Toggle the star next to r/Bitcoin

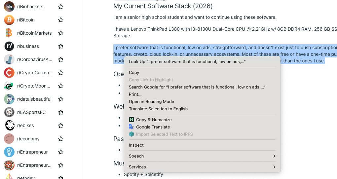(61, 20)
